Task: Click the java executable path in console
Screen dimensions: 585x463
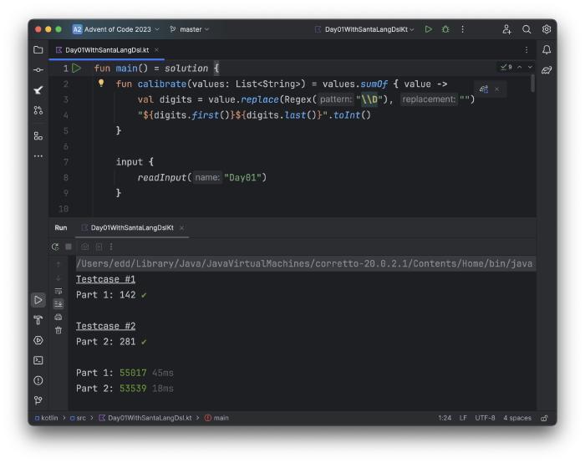Action: point(304,264)
